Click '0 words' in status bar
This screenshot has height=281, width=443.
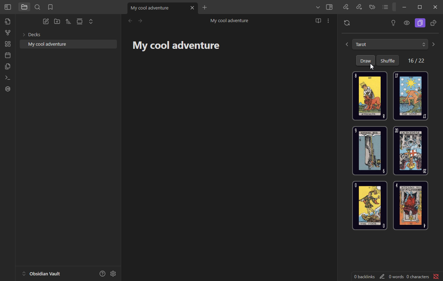pos(396,277)
